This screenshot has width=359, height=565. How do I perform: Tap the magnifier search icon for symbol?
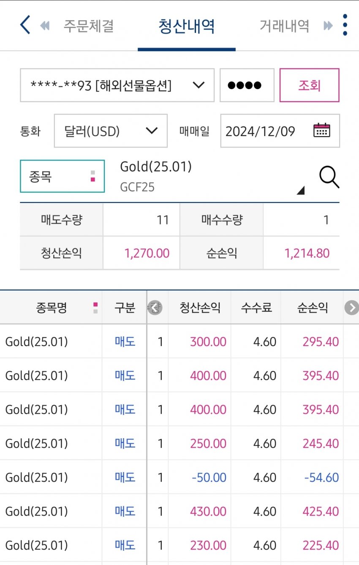(329, 177)
